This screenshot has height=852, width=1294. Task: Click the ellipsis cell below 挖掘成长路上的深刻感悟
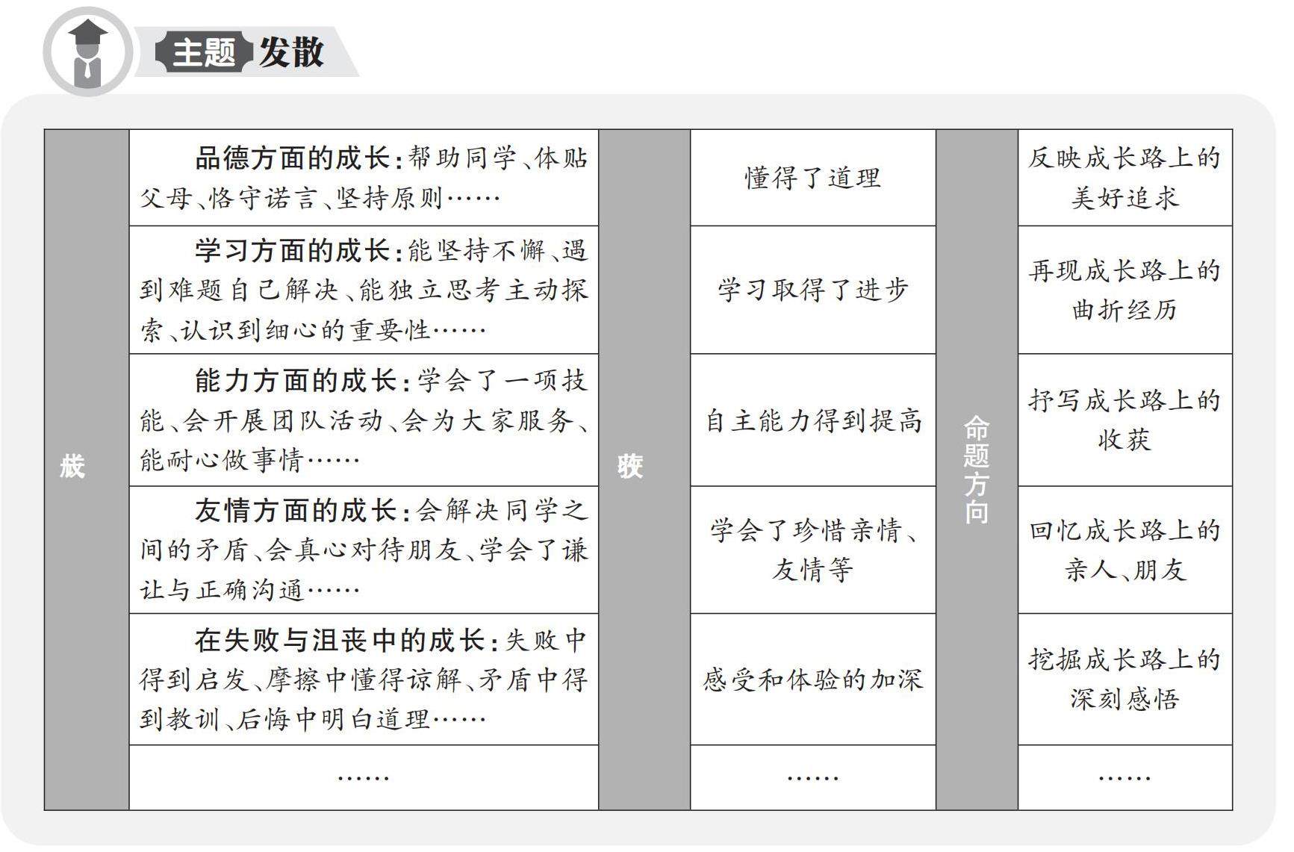pos(1125,777)
